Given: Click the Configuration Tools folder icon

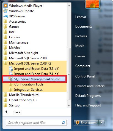Looking at the screenshot, I should [11, 84].
